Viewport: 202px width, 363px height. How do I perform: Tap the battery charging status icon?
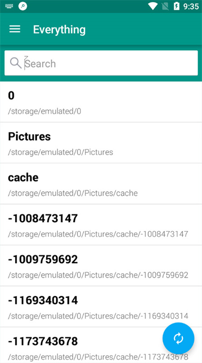tap(177, 6)
